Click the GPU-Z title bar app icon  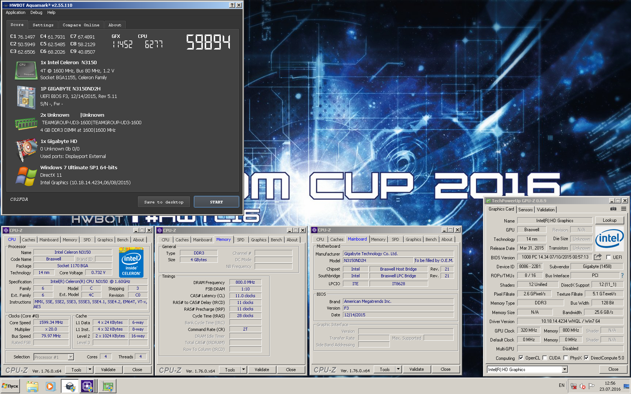488,201
